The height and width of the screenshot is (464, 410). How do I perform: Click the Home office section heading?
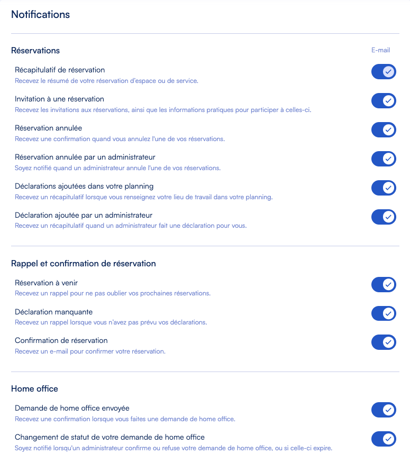[x=34, y=388]
